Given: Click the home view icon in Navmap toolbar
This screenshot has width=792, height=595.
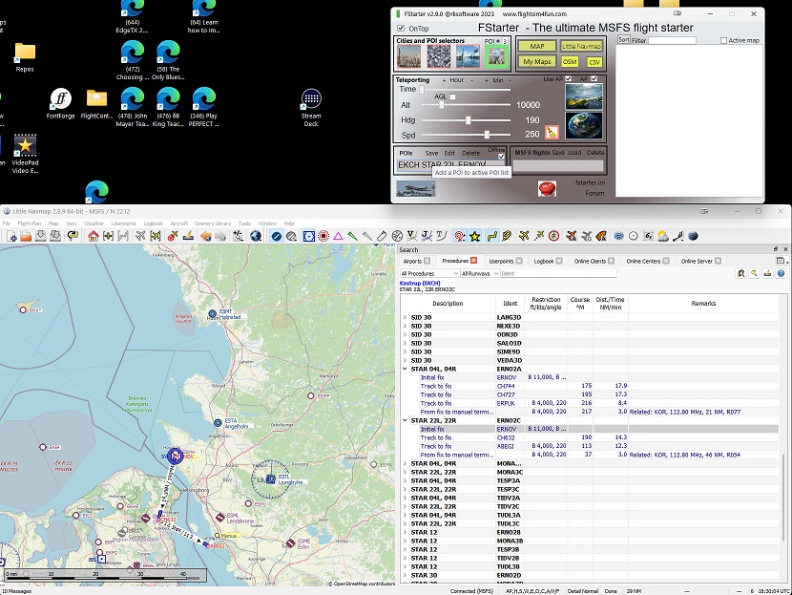Looking at the screenshot, I should [x=94, y=236].
